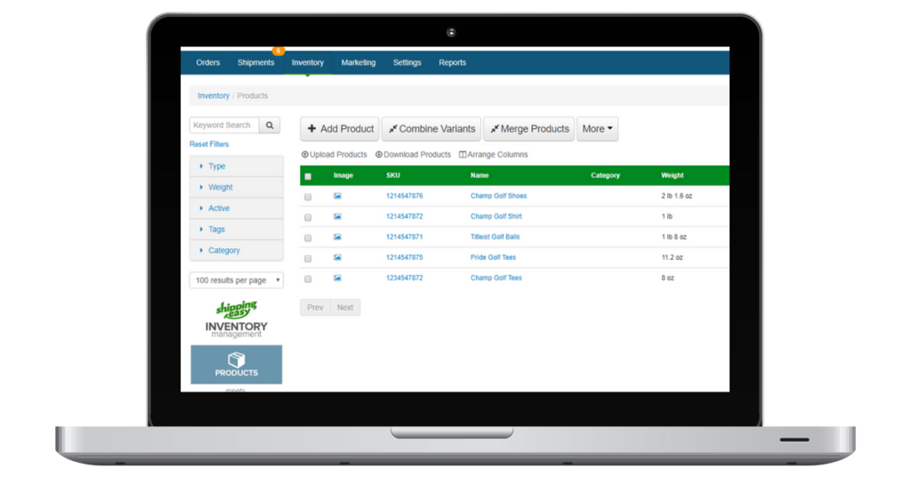Image resolution: width=911 pixels, height=477 pixels.
Task: Open the 100 results per page dropdown
Action: click(237, 280)
